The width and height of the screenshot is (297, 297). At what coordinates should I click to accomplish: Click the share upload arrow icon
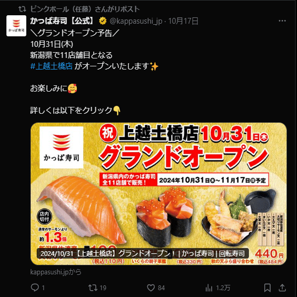pyautogui.click(x=282, y=288)
